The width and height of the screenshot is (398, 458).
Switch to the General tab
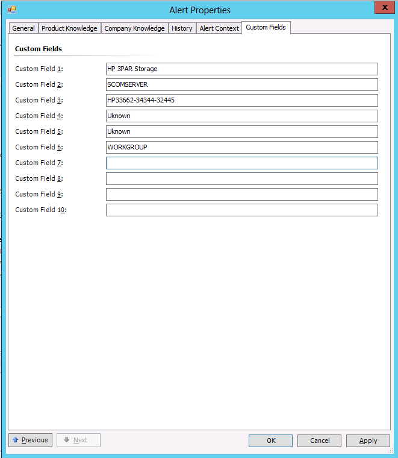coord(23,28)
